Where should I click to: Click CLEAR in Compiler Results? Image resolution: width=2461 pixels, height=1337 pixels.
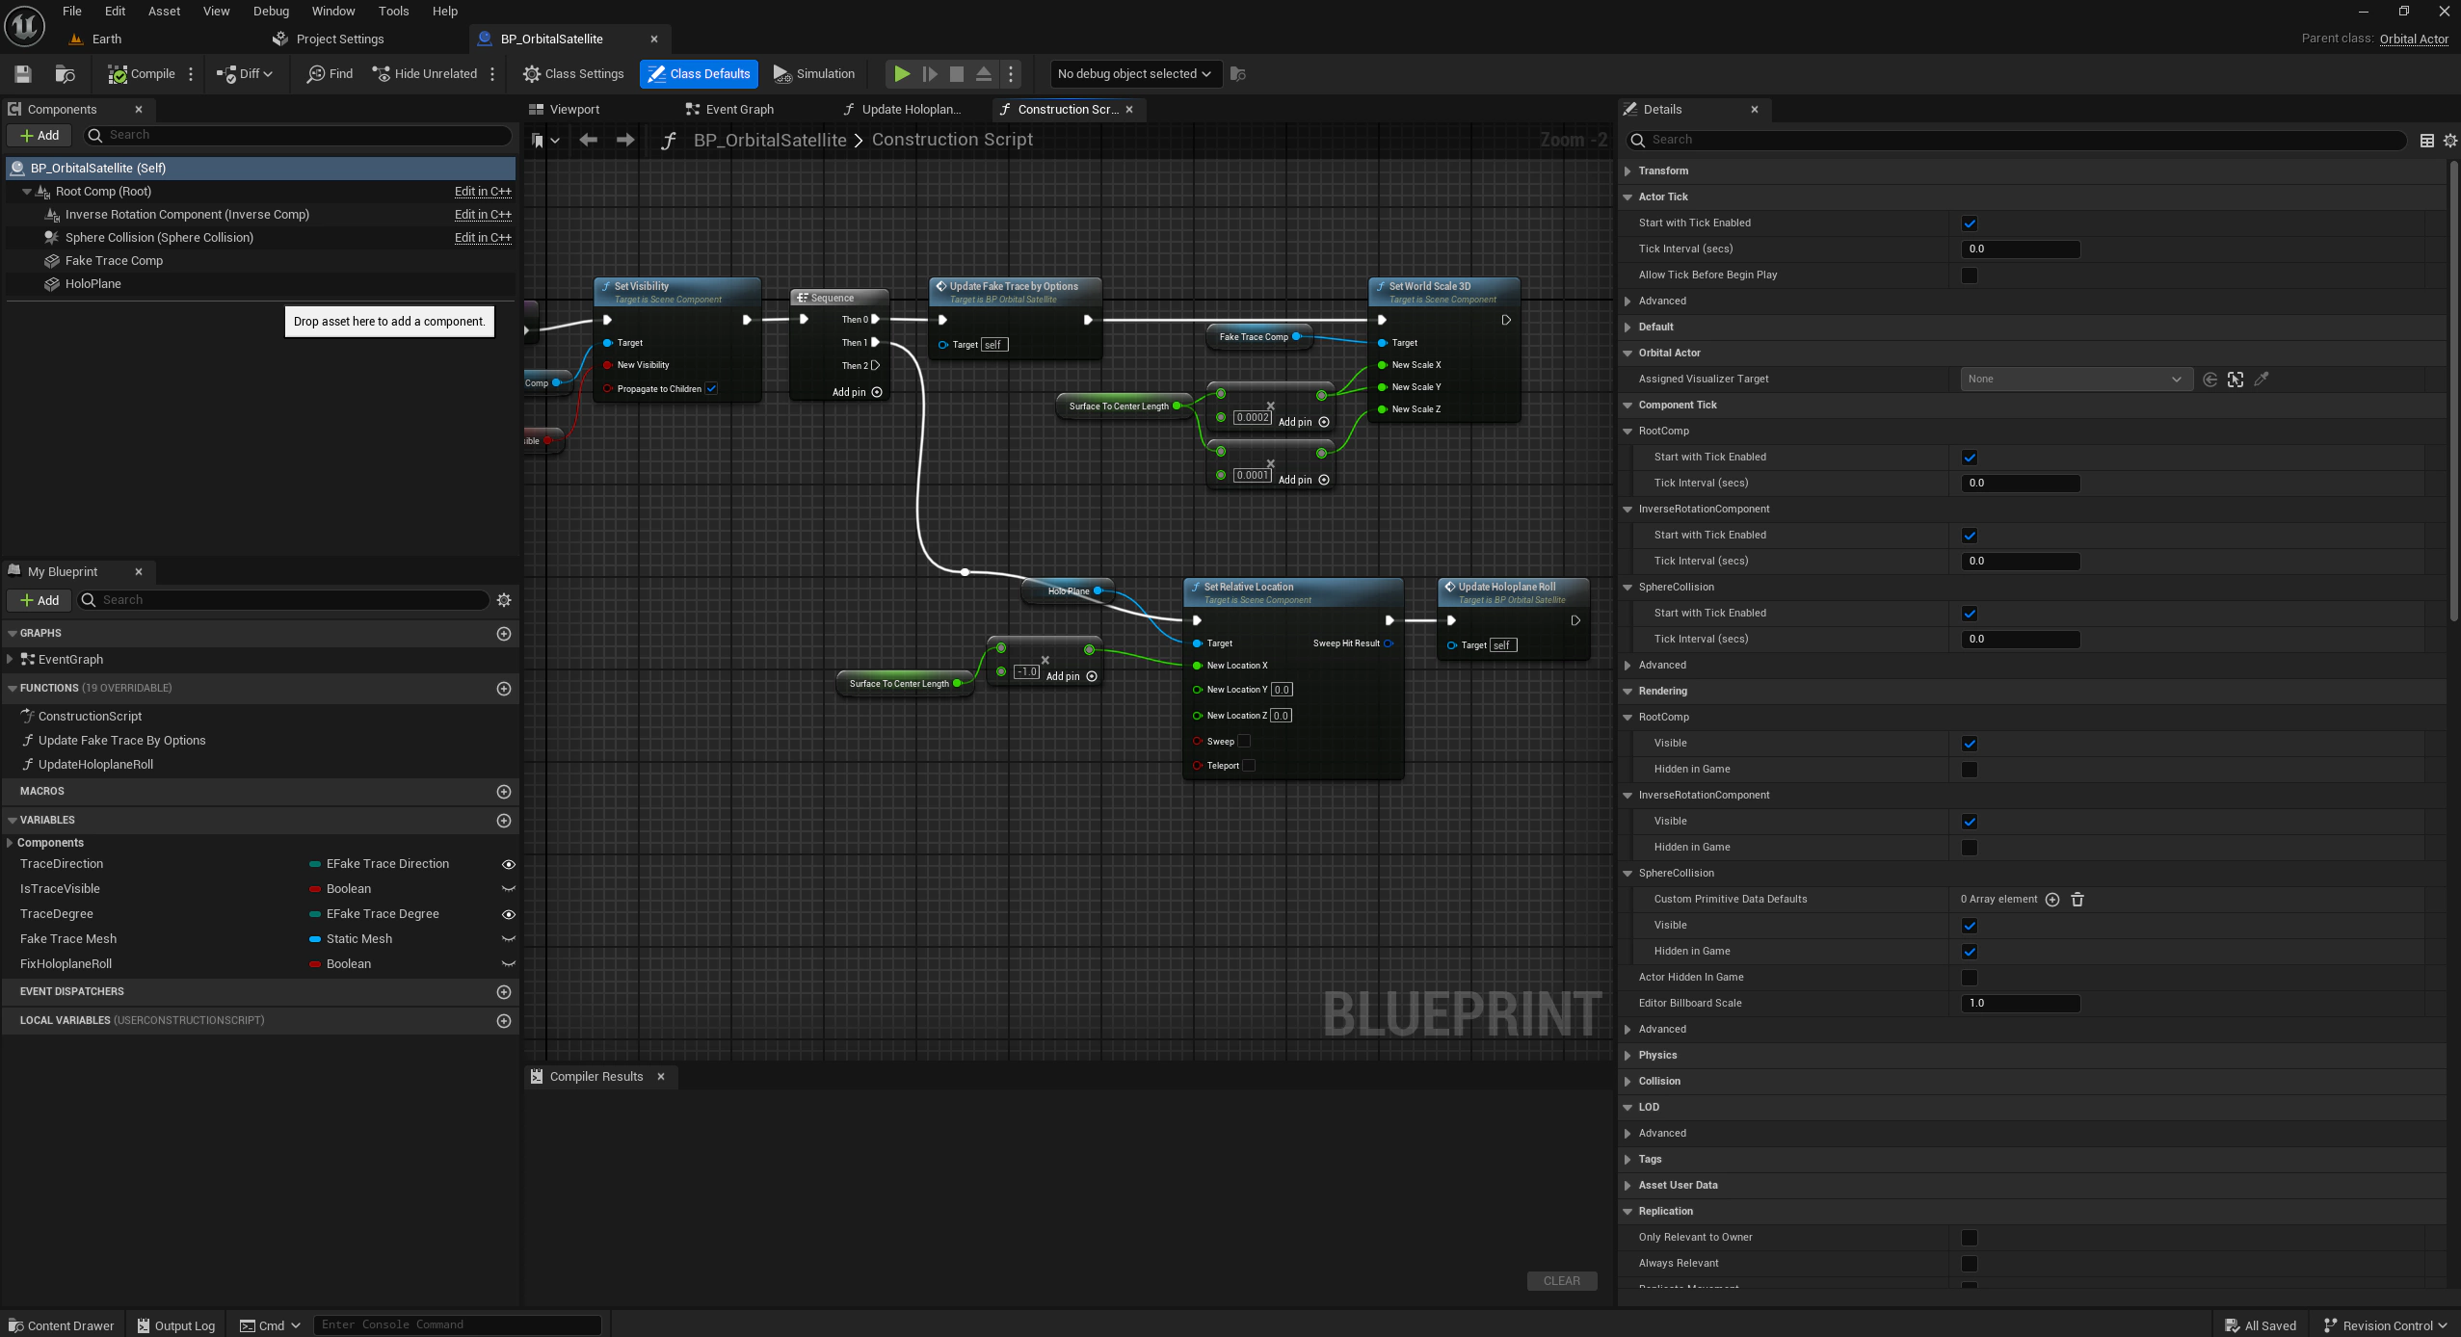[x=1561, y=1281]
